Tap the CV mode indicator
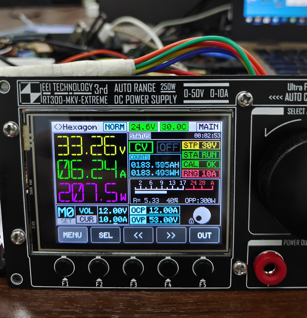This screenshot has width=307, height=318. [141, 147]
